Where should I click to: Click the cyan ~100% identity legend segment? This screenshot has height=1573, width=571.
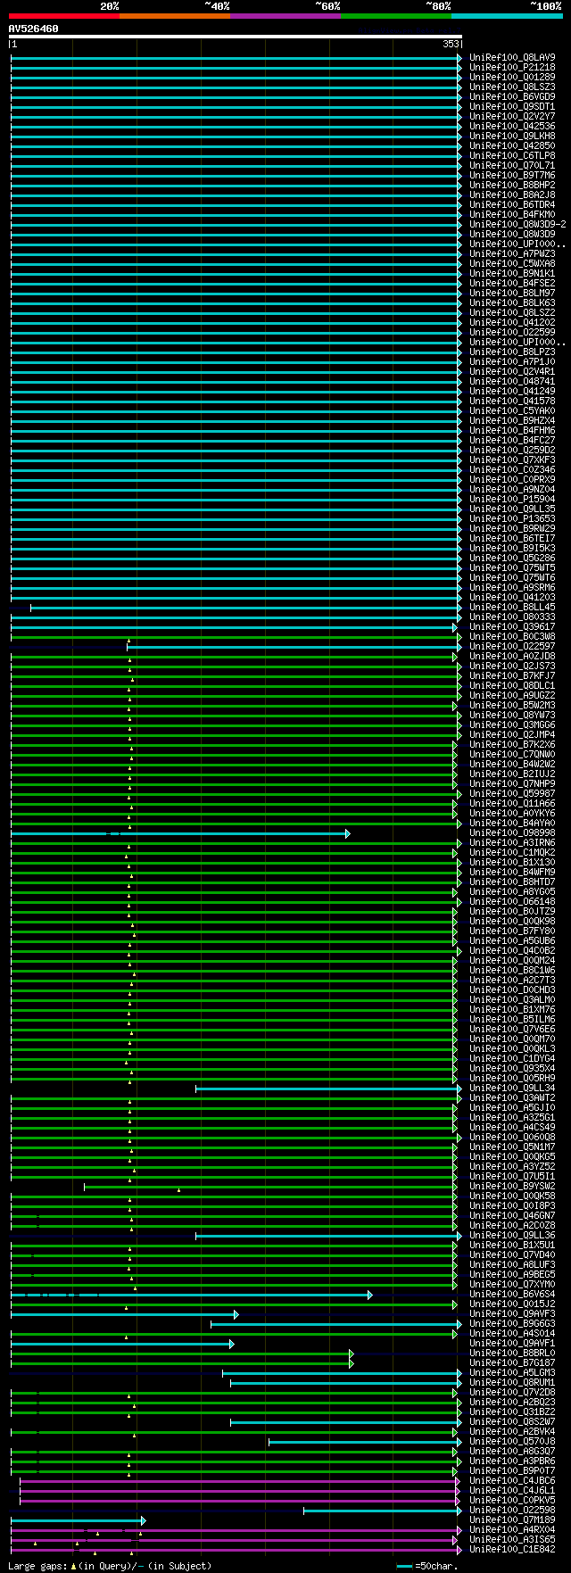click(x=507, y=16)
